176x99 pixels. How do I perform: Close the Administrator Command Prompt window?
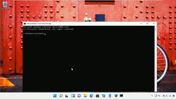[x=154, y=24]
